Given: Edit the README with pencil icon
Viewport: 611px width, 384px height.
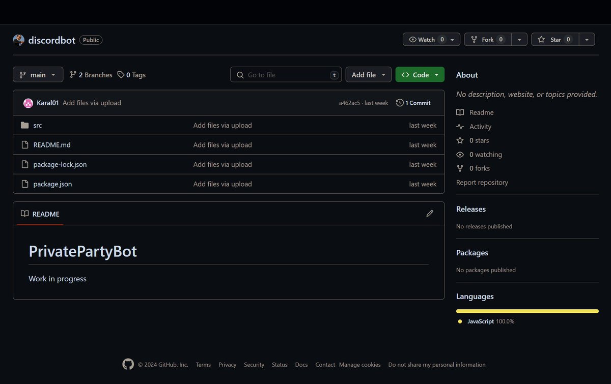Looking at the screenshot, I should (x=430, y=214).
